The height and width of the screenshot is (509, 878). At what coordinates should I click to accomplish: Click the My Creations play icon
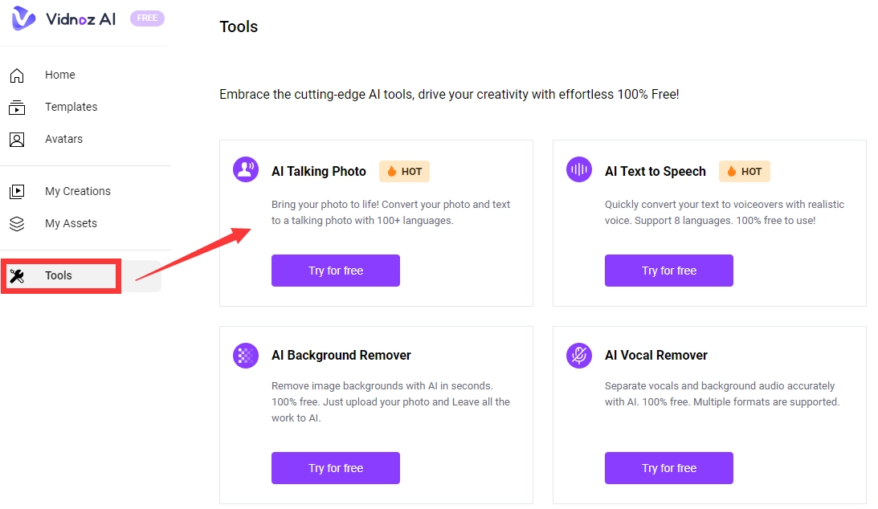pos(17,192)
